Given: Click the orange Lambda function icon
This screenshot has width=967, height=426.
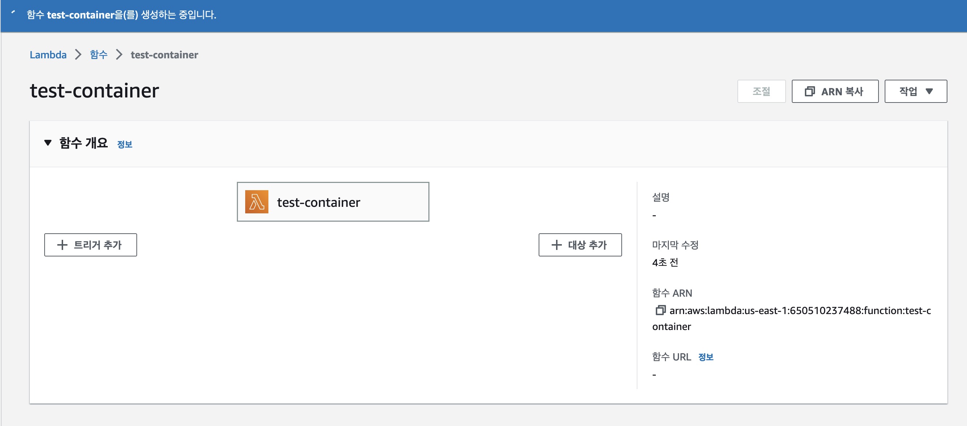Looking at the screenshot, I should [256, 202].
